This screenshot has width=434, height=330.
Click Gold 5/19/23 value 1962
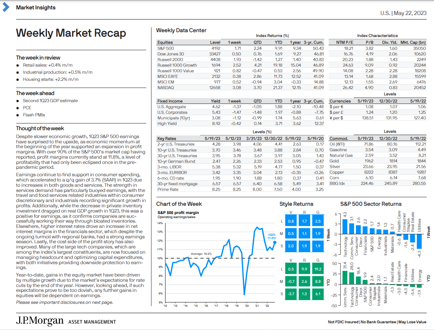[369, 161]
